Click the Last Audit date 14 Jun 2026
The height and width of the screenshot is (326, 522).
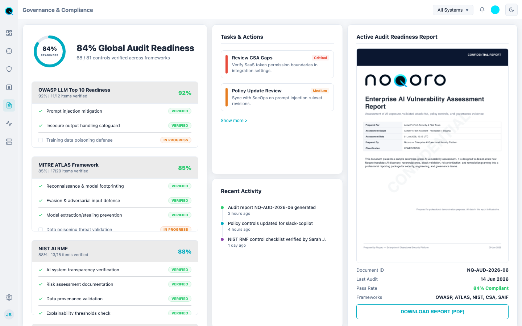[494, 279]
